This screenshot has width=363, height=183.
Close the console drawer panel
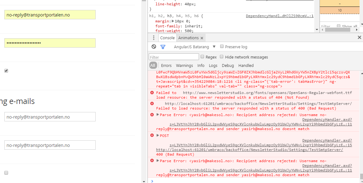tap(359, 37)
